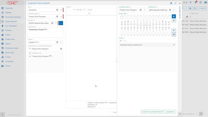
Task: Click the round splitter handle between panels
Action: click(x=117, y=61)
